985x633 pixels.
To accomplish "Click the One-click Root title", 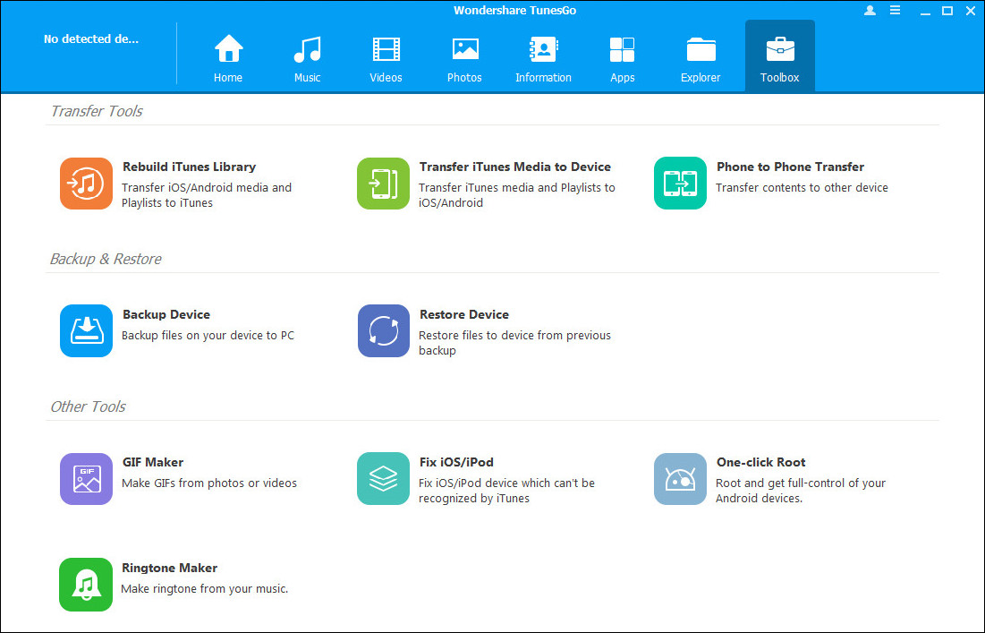I will 760,462.
